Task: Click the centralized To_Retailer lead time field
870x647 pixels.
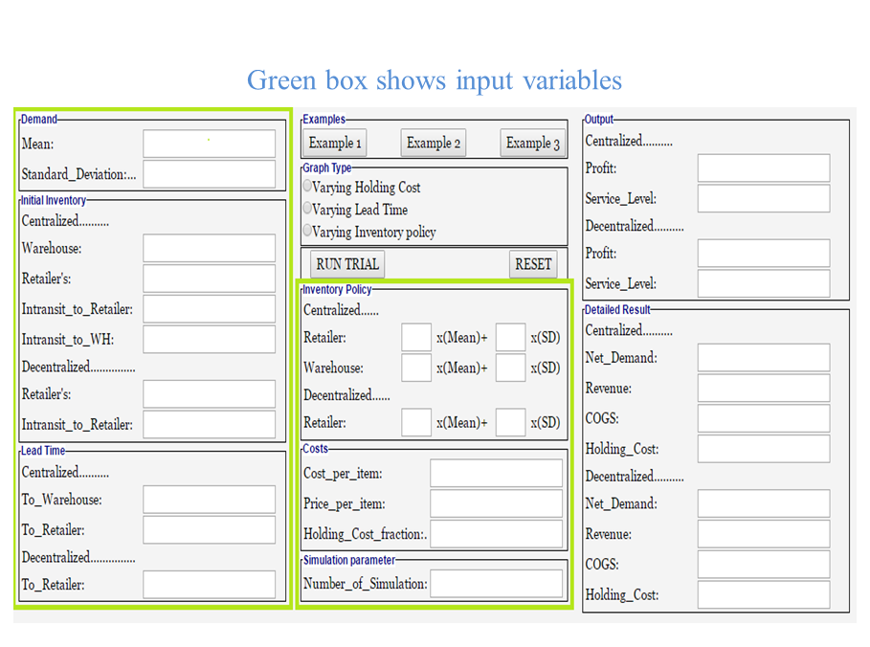Action: 210,530
